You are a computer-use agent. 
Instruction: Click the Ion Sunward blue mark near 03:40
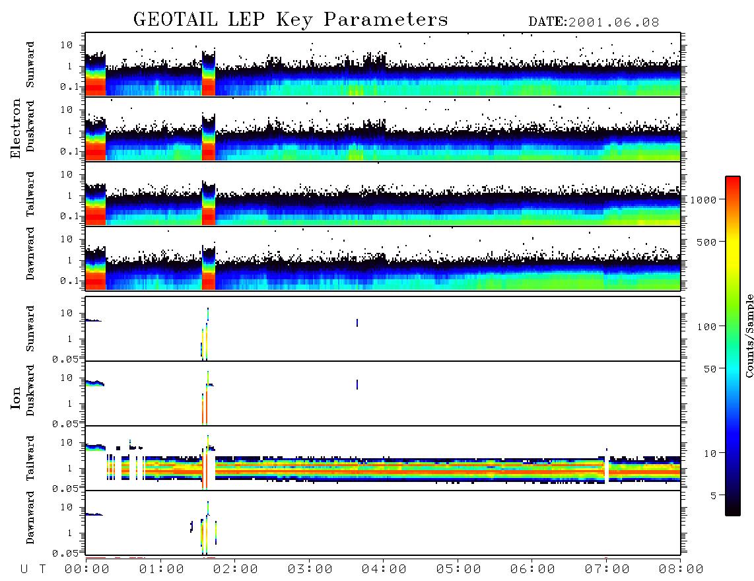357,323
